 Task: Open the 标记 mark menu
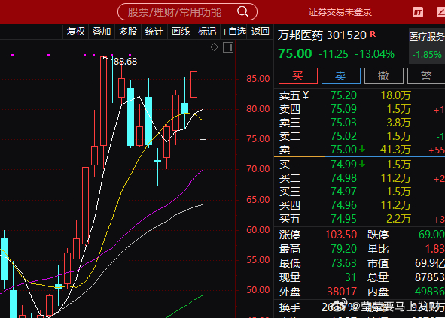[x=207, y=31]
